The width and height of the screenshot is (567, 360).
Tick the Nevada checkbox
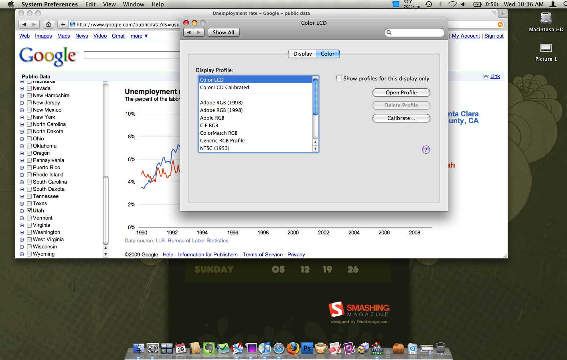click(29, 88)
